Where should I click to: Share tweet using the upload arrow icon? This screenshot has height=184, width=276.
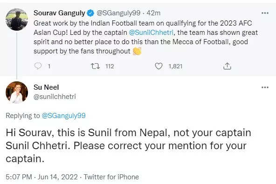227,66
